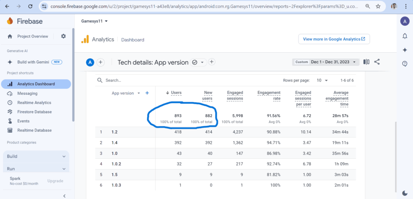Click the compare columns icon
413x199 pixels.
click(366, 62)
